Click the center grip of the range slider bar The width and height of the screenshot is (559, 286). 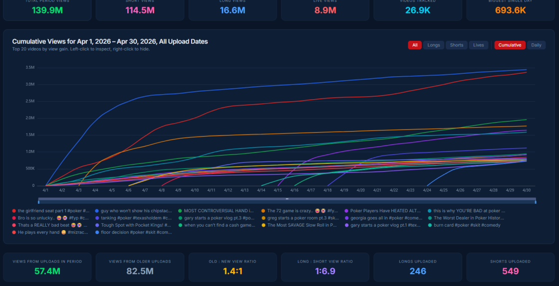click(x=287, y=199)
